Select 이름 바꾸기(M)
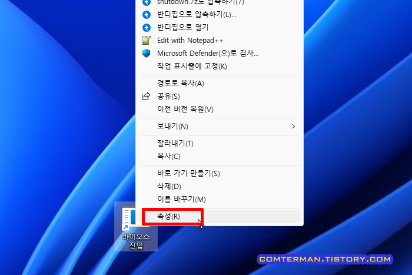Image resolution: width=412 pixels, height=275 pixels. (220, 199)
